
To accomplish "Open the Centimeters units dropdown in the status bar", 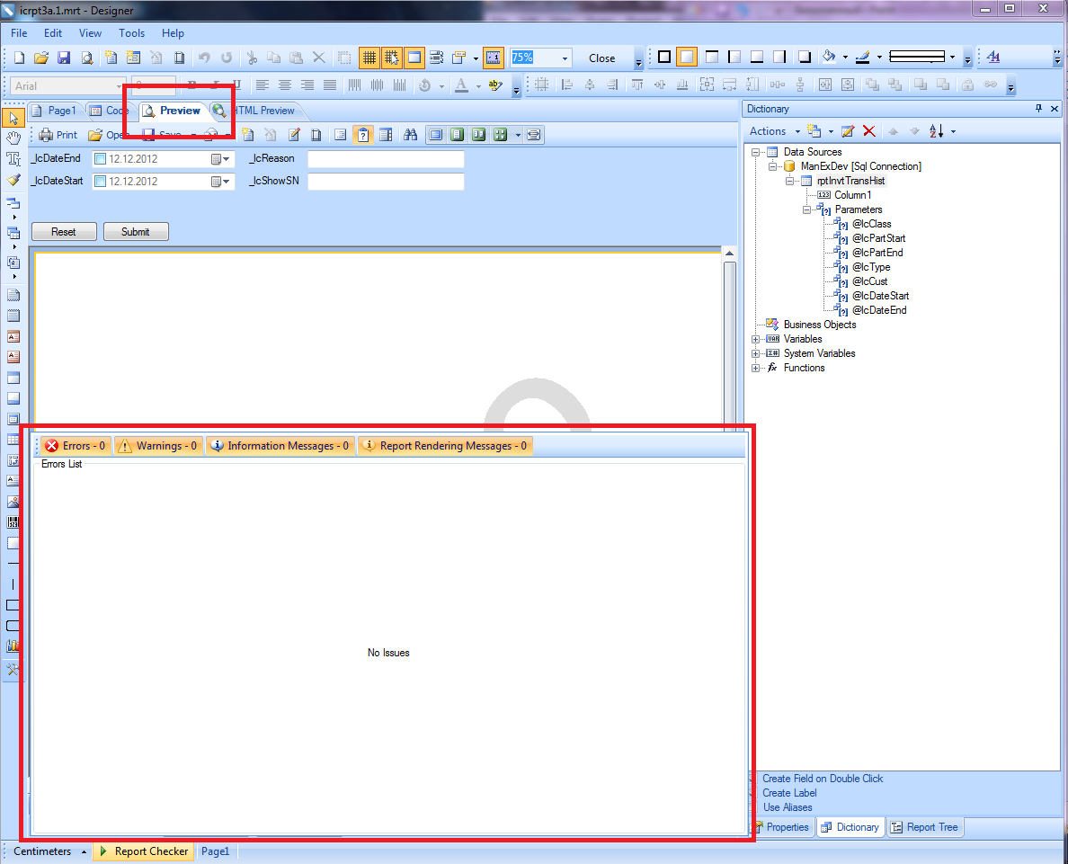I will point(50,851).
